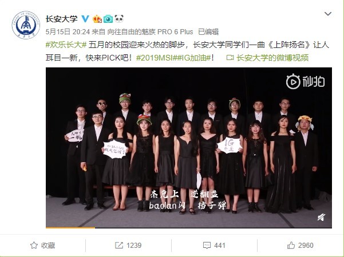Click the crown membership badge icon
The height and width of the screenshot is (257, 344).
[97, 19]
